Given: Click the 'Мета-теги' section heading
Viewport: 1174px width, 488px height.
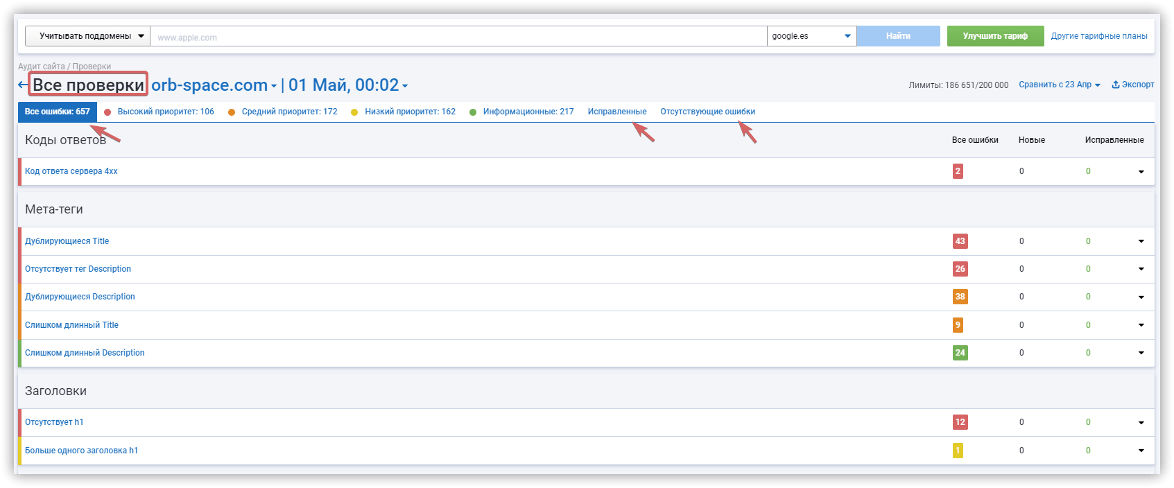Looking at the screenshot, I should coord(54,209).
